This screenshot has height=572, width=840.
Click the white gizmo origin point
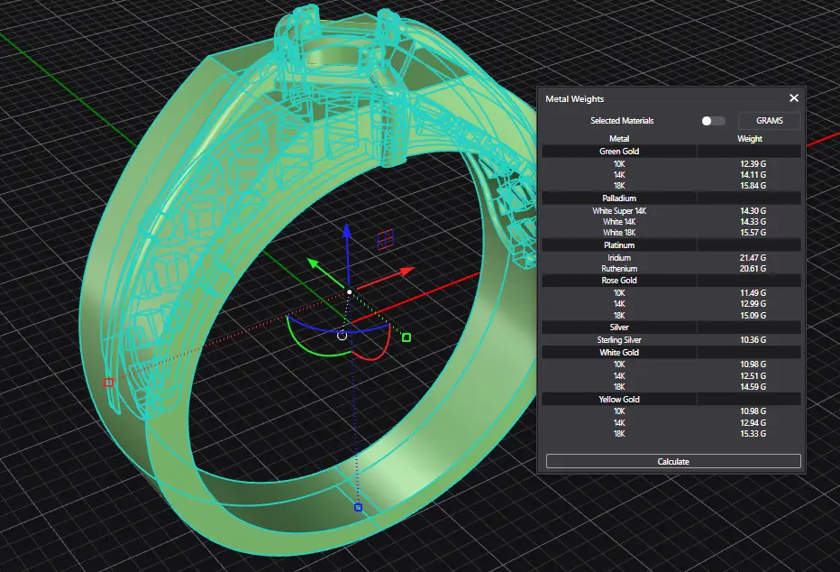point(350,291)
